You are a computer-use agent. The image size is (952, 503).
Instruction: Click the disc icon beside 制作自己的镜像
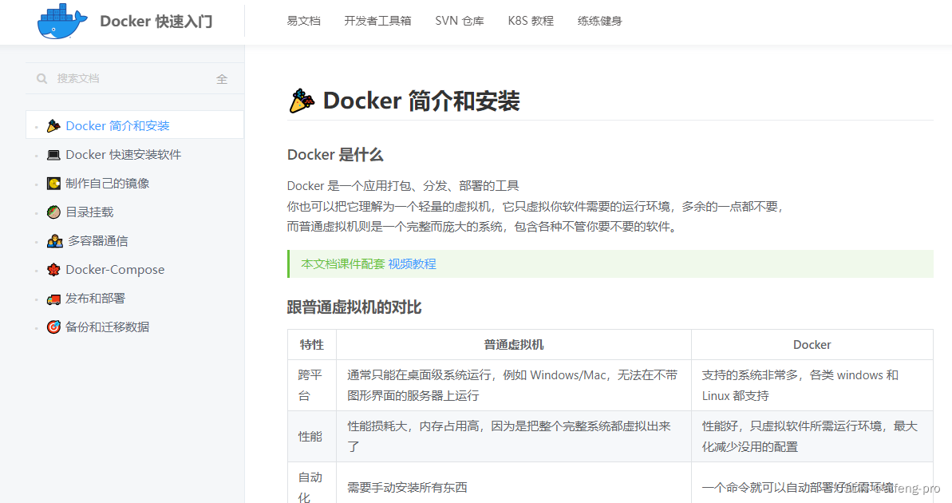53,184
